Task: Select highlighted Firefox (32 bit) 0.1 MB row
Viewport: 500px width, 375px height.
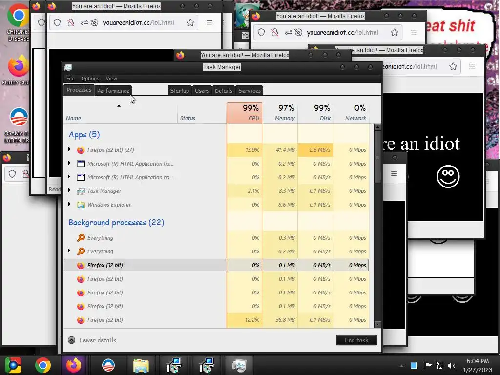Action: click(x=216, y=265)
